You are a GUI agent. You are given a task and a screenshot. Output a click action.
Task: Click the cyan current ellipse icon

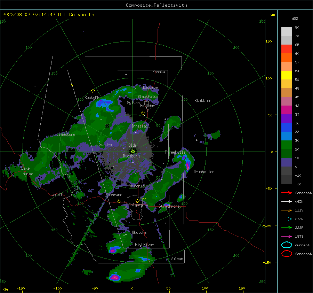(x=287, y=245)
